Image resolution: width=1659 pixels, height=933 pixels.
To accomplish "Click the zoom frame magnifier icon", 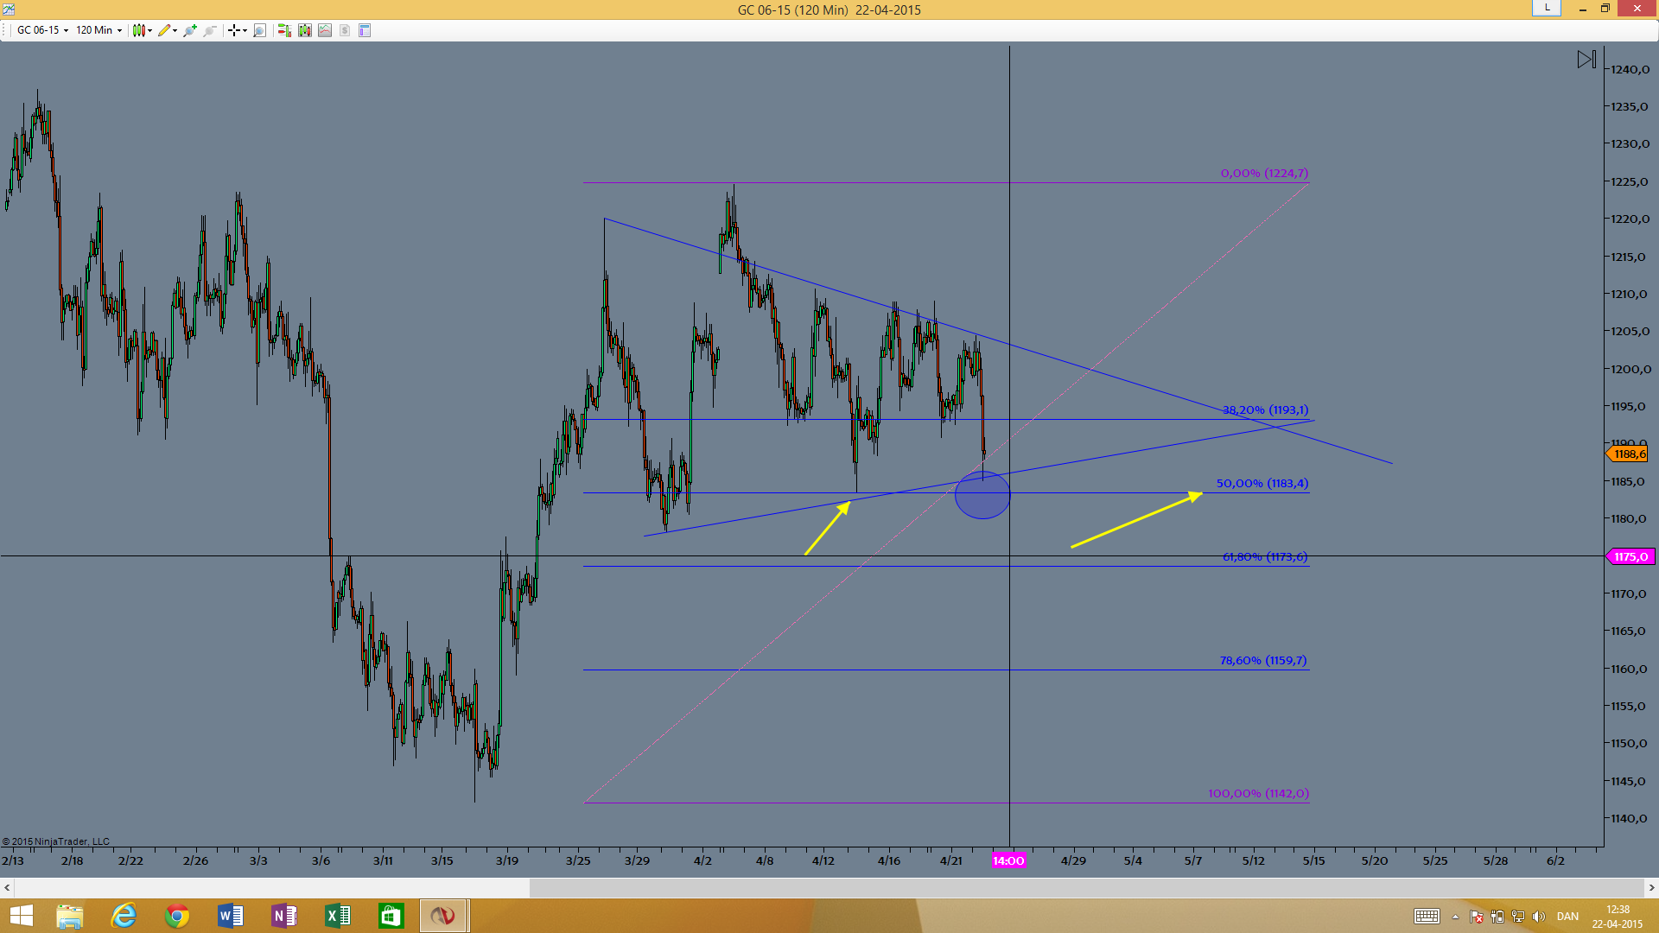I will coord(259,30).
